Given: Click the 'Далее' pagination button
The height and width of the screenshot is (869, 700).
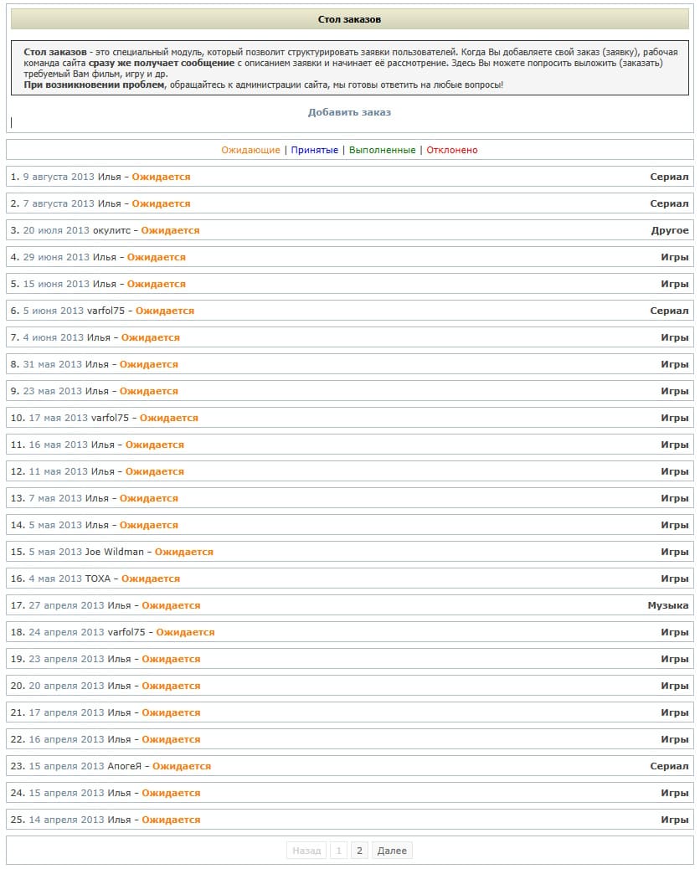Looking at the screenshot, I should (392, 850).
